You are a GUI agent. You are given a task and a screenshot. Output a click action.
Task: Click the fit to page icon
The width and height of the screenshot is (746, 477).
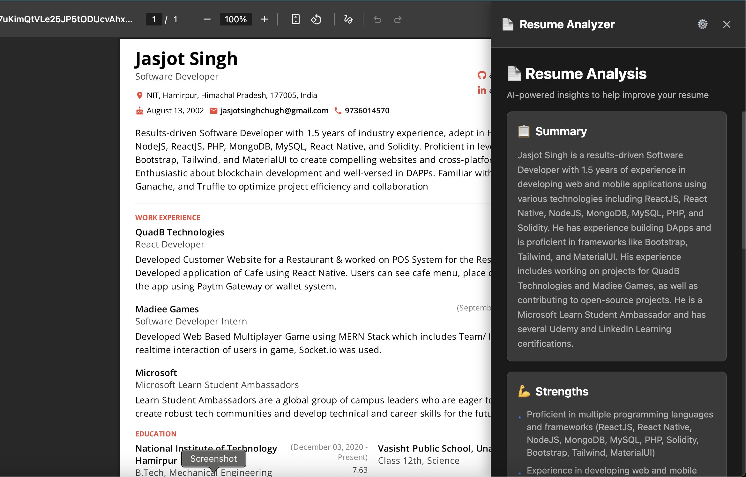[x=295, y=19]
